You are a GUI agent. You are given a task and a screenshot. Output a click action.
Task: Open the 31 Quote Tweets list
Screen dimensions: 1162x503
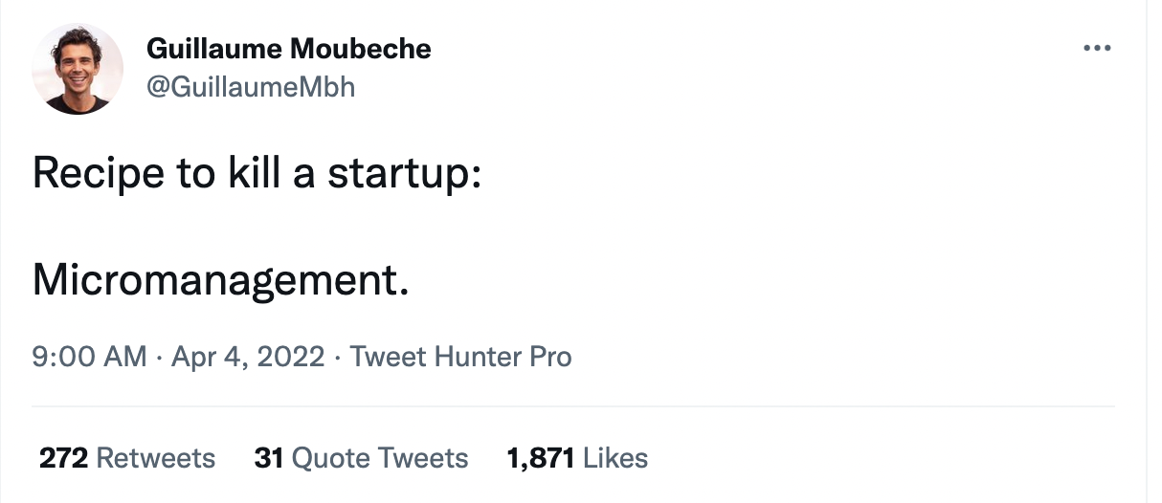click(361, 458)
